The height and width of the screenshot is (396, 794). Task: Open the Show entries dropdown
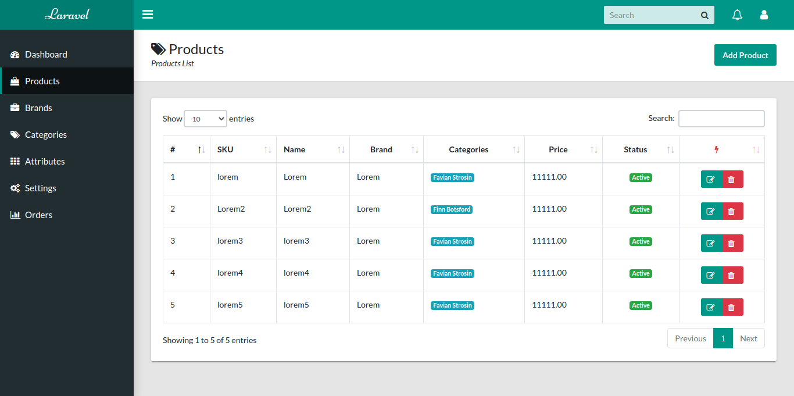(205, 119)
